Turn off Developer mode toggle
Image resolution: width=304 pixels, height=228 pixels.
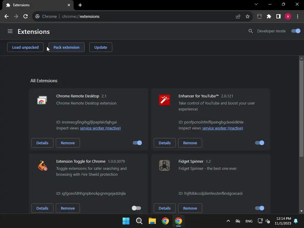(x=296, y=31)
